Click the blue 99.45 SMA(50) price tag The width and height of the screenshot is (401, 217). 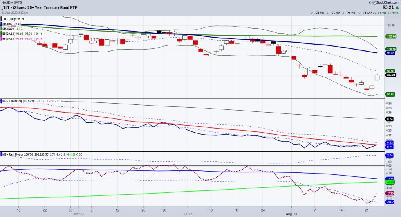[390, 53]
